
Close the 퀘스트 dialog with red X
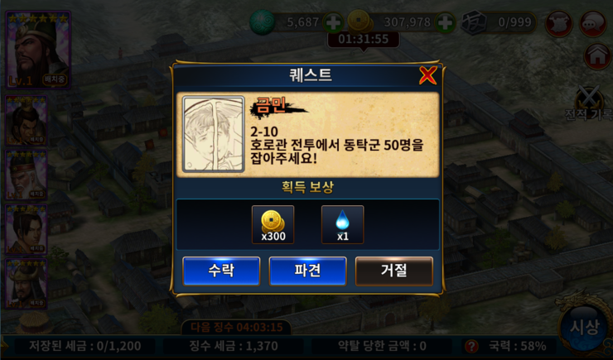tap(427, 75)
